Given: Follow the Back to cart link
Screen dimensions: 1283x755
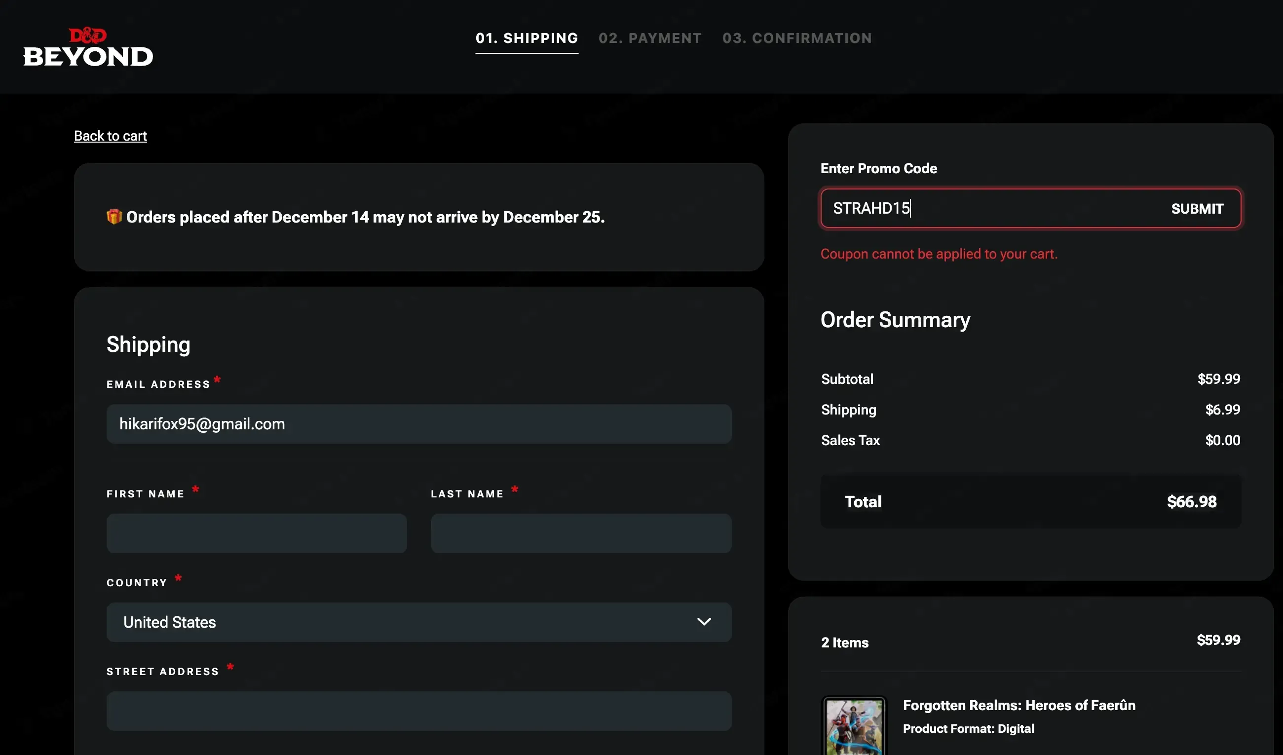Looking at the screenshot, I should coord(111,136).
